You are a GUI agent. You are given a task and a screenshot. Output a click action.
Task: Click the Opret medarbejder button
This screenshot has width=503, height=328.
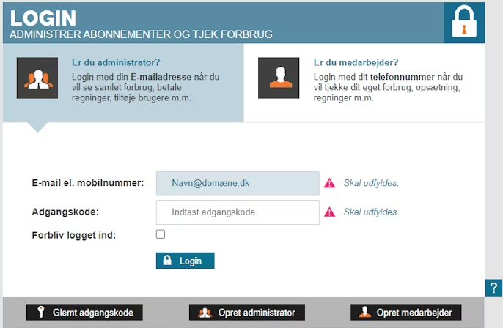point(406,313)
